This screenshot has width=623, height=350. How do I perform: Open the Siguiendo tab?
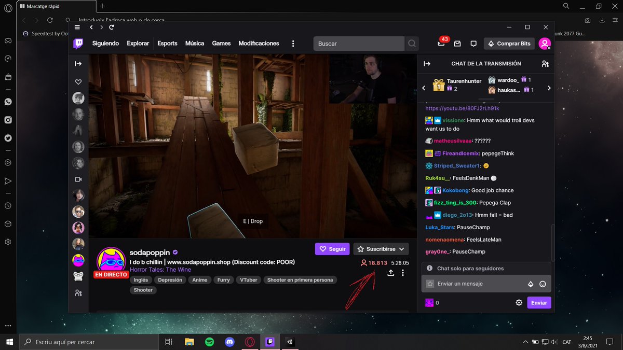[x=105, y=44]
